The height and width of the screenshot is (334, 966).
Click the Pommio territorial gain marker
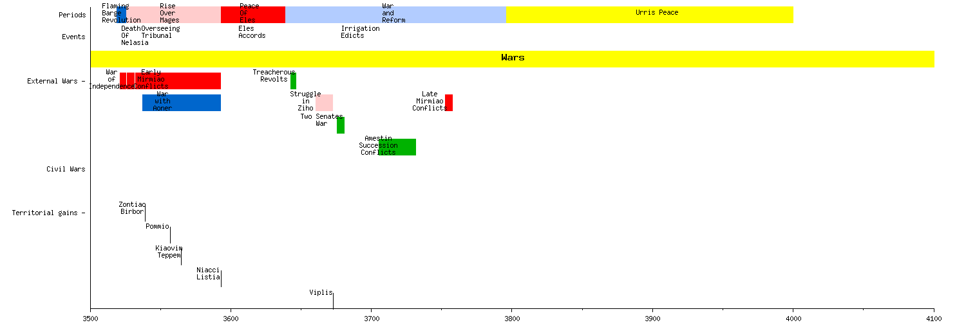tap(170, 234)
